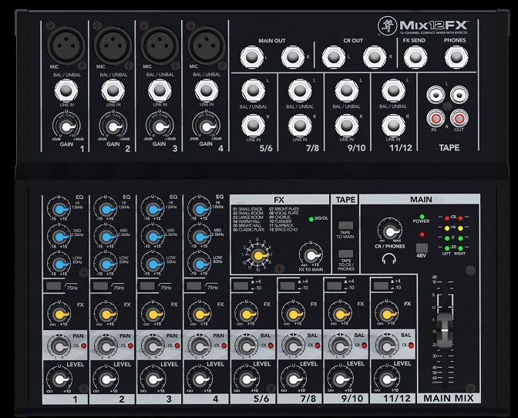
Task: Click the CR OUT right jack
Action: 374,56
